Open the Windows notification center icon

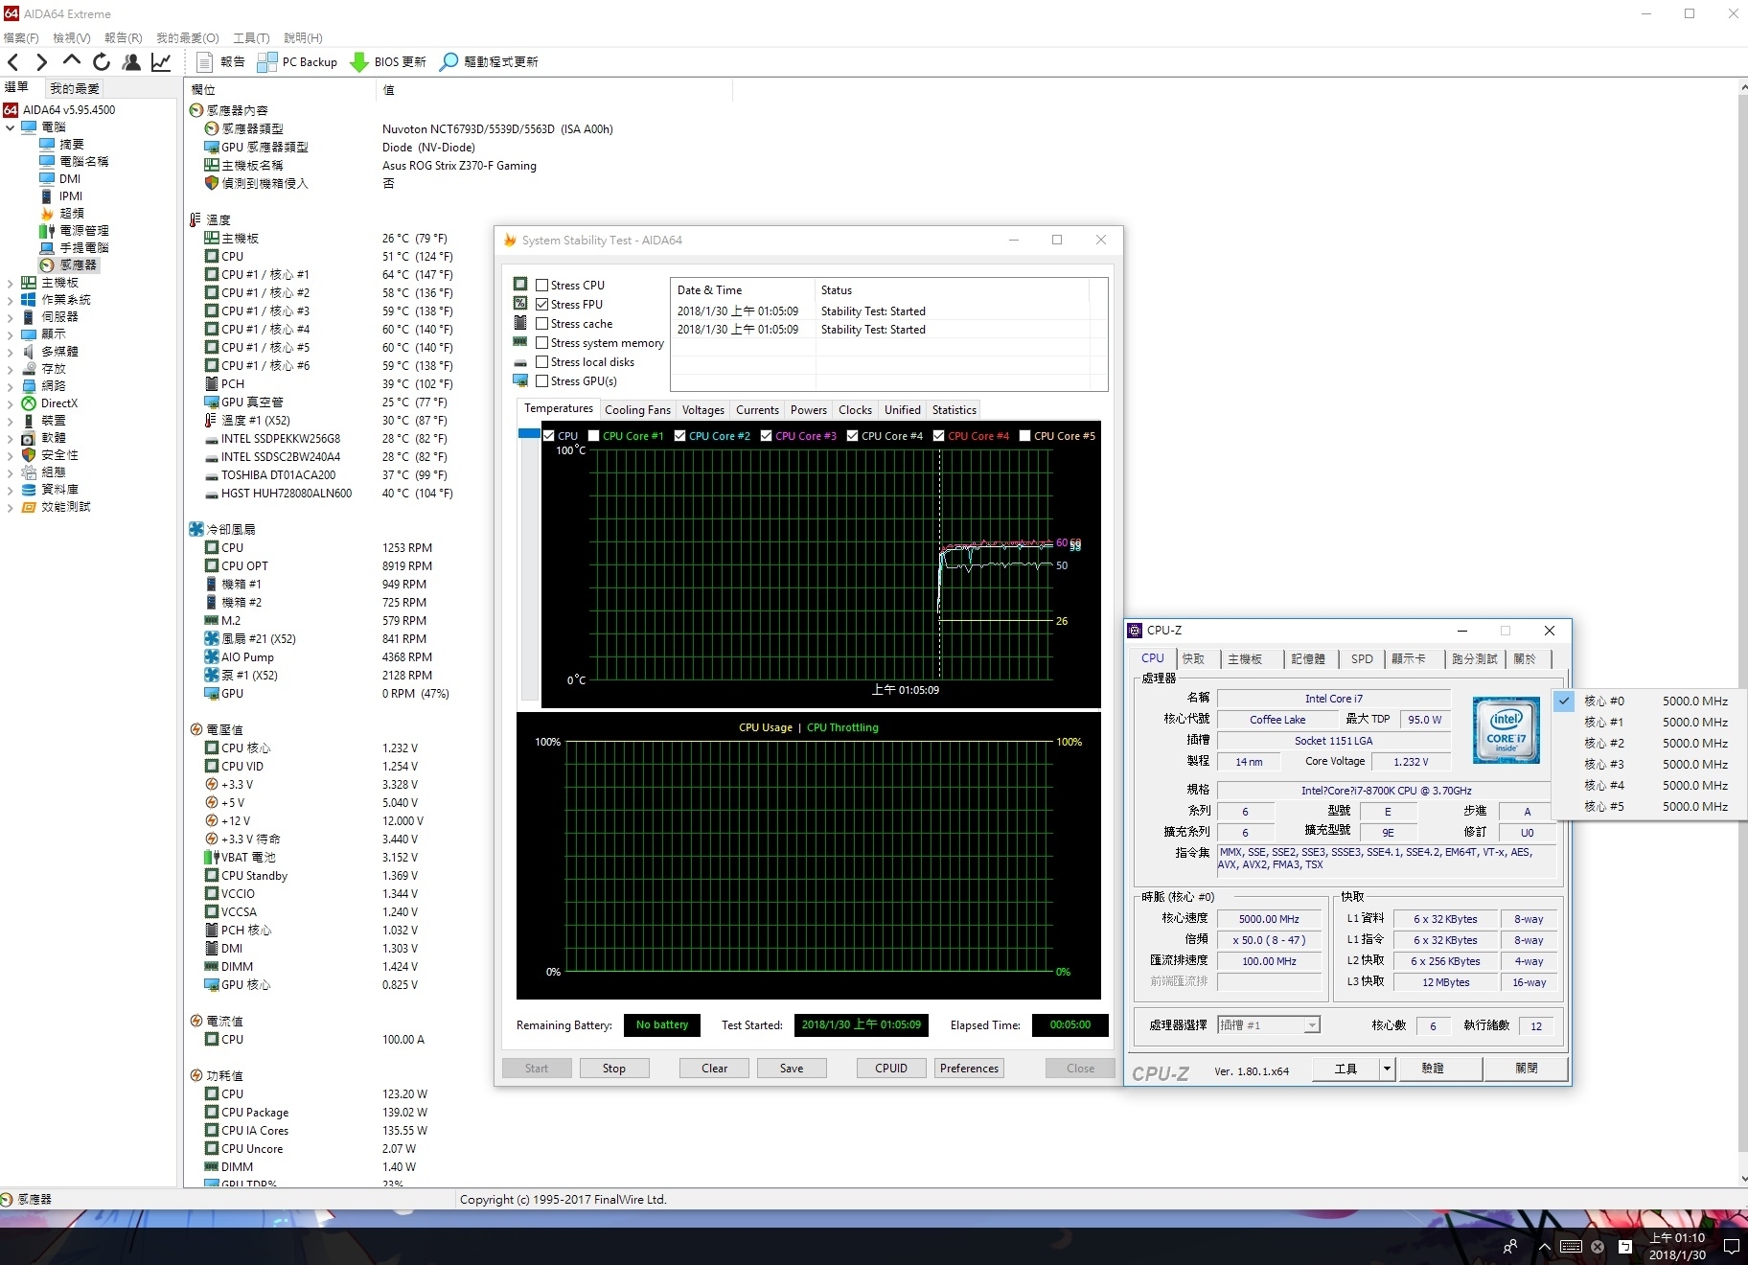pos(1731,1247)
